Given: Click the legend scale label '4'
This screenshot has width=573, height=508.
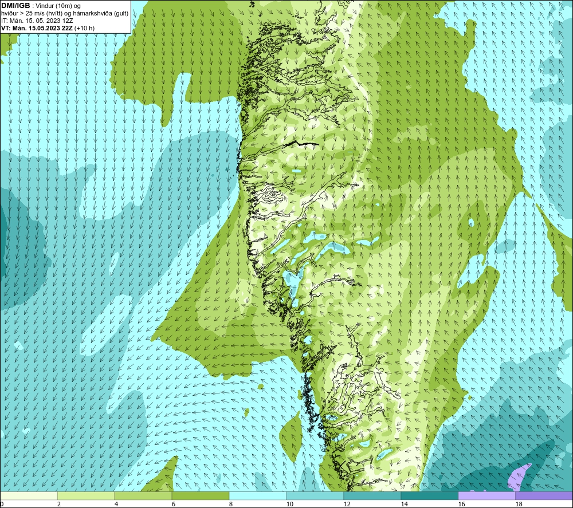Looking at the screenshot, I should 116,504.
